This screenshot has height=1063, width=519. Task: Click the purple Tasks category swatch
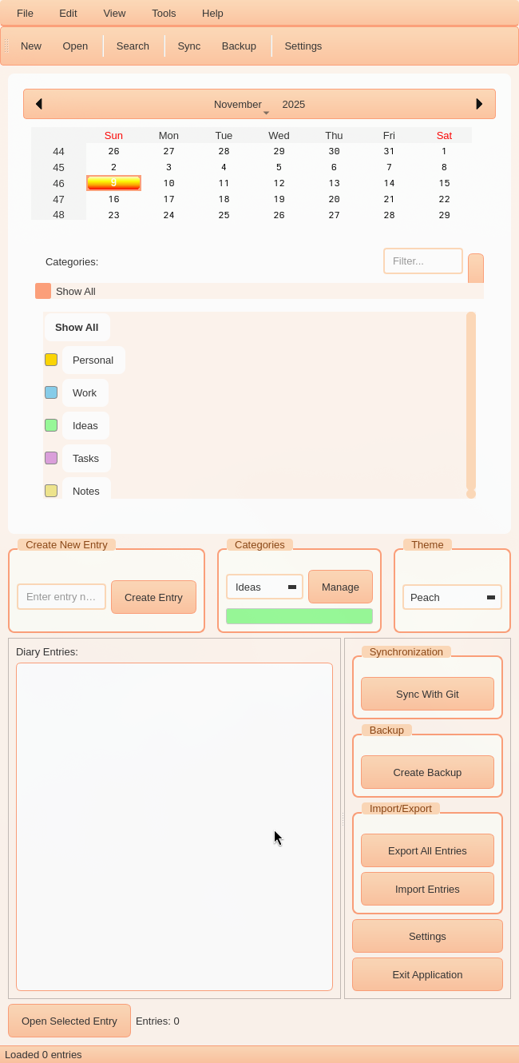click(x=51, y=458)
